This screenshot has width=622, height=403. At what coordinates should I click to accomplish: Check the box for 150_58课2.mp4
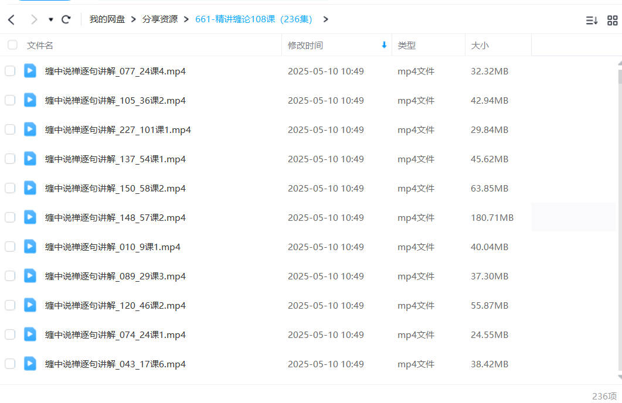click(x=10, y=188)
